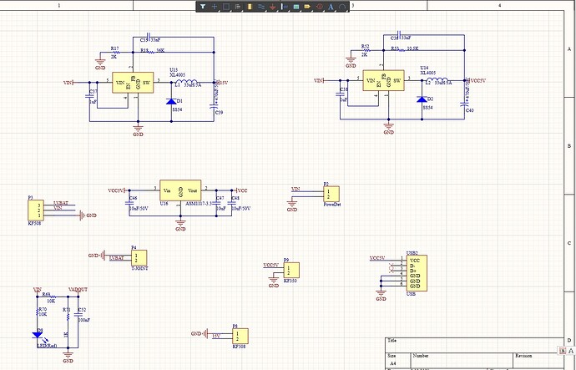Image resolution: width=576 pixels, height=370 pixels.
Task: Select the D2 SS34 diode
Action: 419,99
